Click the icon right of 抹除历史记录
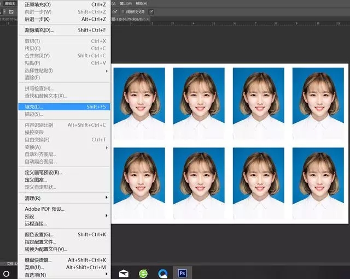Screen dimensions: 350x279 [x=151, y=11]
